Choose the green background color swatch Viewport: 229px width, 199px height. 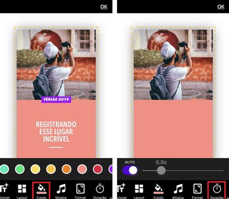tap(20, 169)
